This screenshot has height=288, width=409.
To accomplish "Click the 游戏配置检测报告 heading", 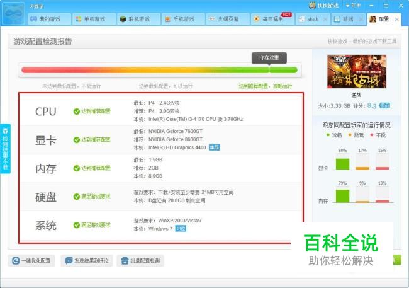I will coord(43,42).
